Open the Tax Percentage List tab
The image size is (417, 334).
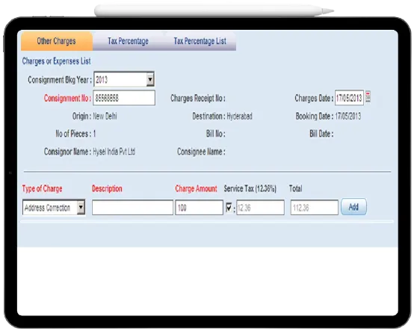pyautogui.click(x=200, y=41)
